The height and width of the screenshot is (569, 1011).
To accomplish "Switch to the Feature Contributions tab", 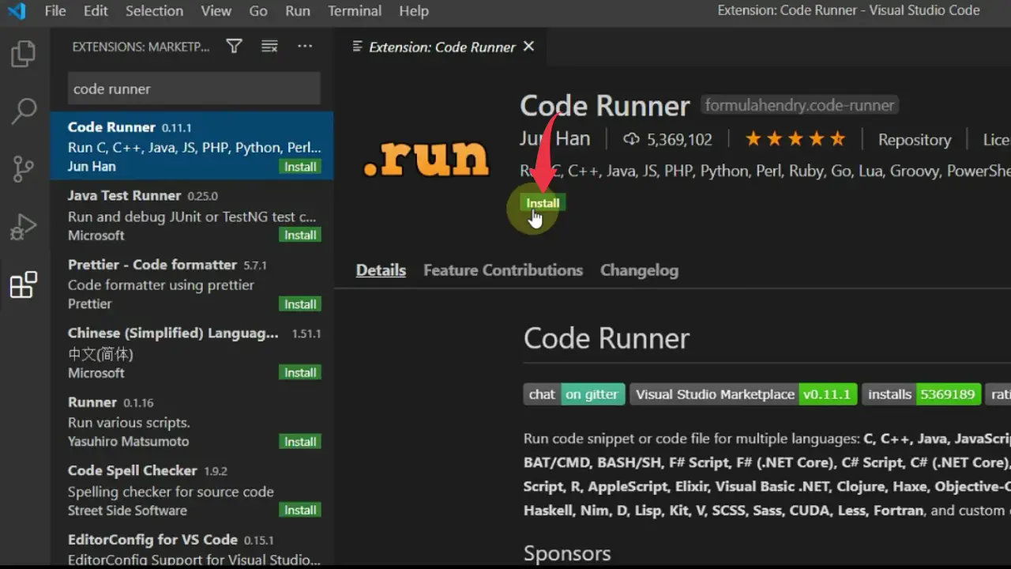I will click(503, 270).
